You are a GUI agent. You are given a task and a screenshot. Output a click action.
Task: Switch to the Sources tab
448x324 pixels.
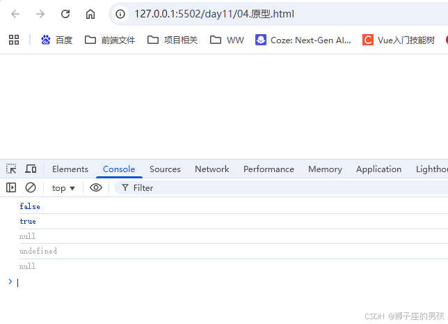click(165, 169)
